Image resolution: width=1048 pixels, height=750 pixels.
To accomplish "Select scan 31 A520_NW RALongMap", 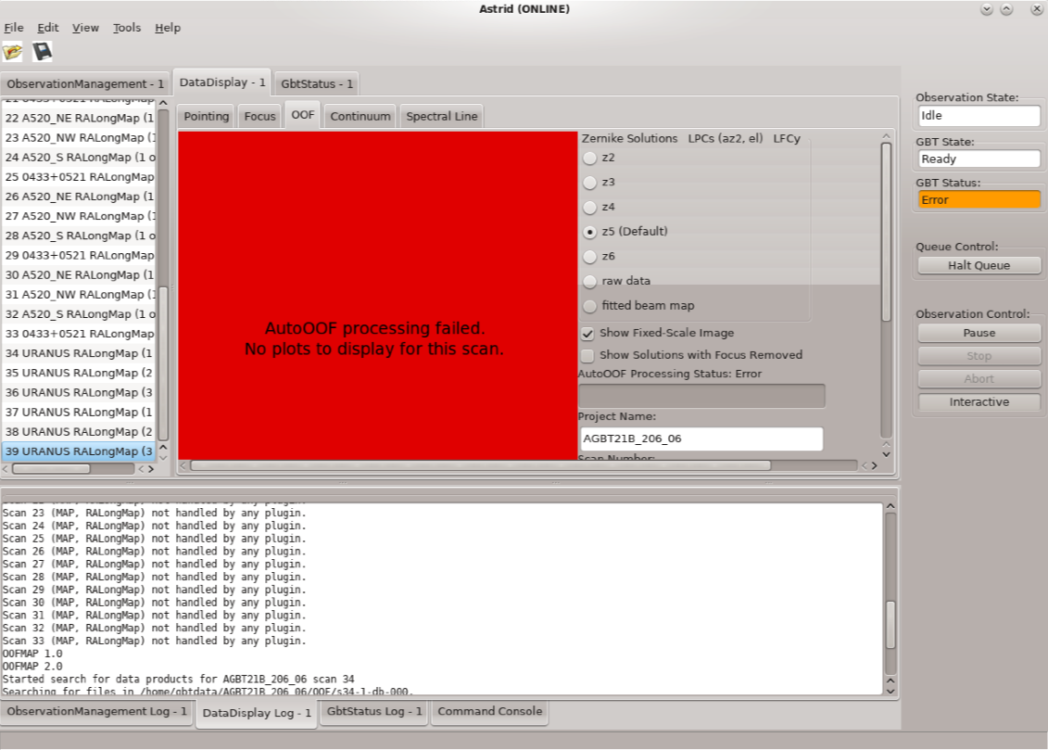I will (79, 294).
